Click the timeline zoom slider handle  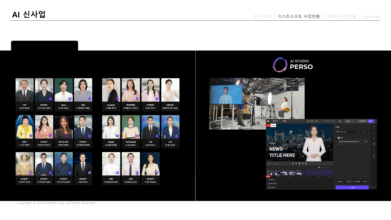pos(319,168)
